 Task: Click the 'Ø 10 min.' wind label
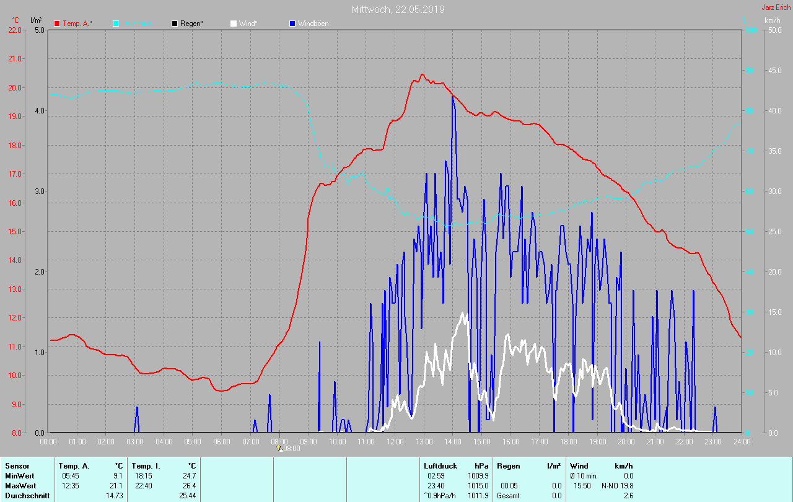pyautogui.click(x=584, y=476)
